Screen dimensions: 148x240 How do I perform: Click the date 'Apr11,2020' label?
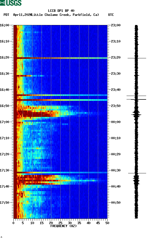click(x=22, y=15)
